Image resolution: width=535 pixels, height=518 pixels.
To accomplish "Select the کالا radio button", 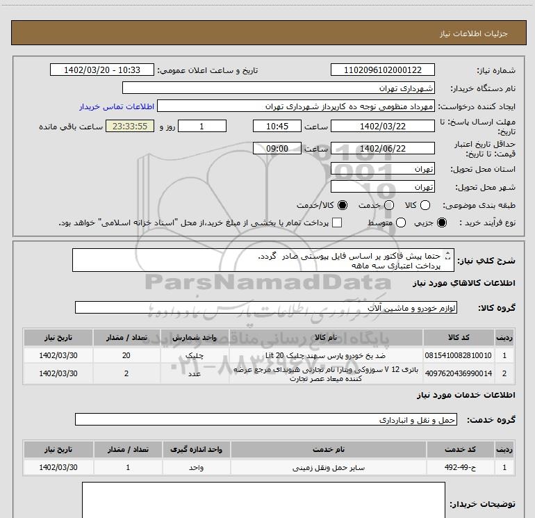I will pos(425,205).
